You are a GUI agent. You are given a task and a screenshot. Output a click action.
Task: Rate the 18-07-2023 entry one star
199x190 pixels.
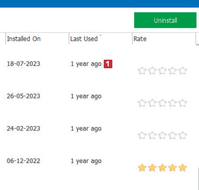click(142, 71)
